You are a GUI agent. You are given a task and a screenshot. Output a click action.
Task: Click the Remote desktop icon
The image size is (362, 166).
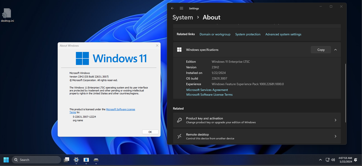pos(179,136)
